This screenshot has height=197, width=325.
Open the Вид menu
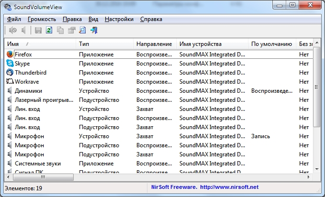click(x=93, y=19)
